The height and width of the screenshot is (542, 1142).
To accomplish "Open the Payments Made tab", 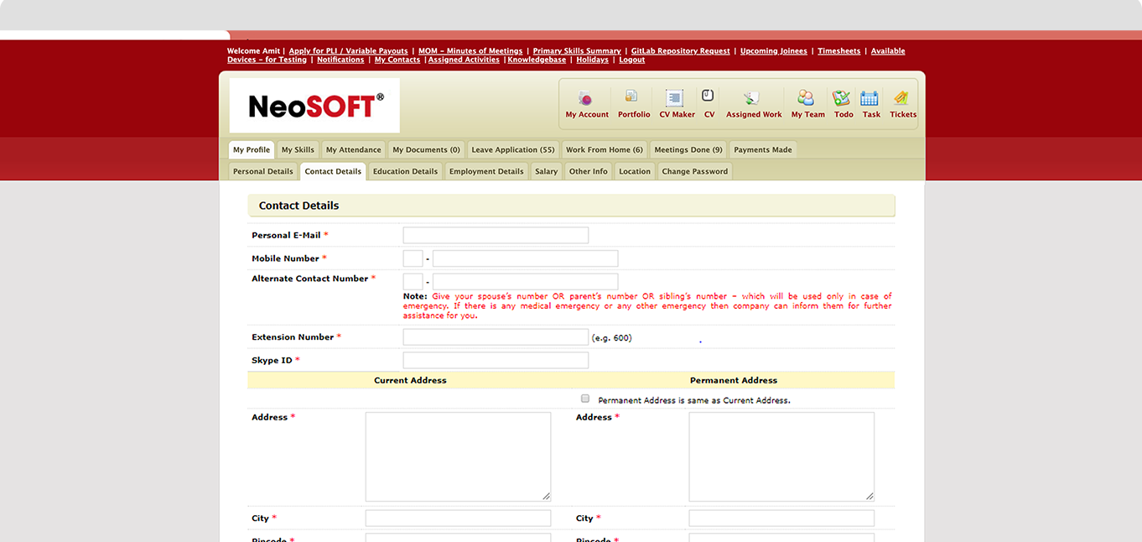I will 763,150.
